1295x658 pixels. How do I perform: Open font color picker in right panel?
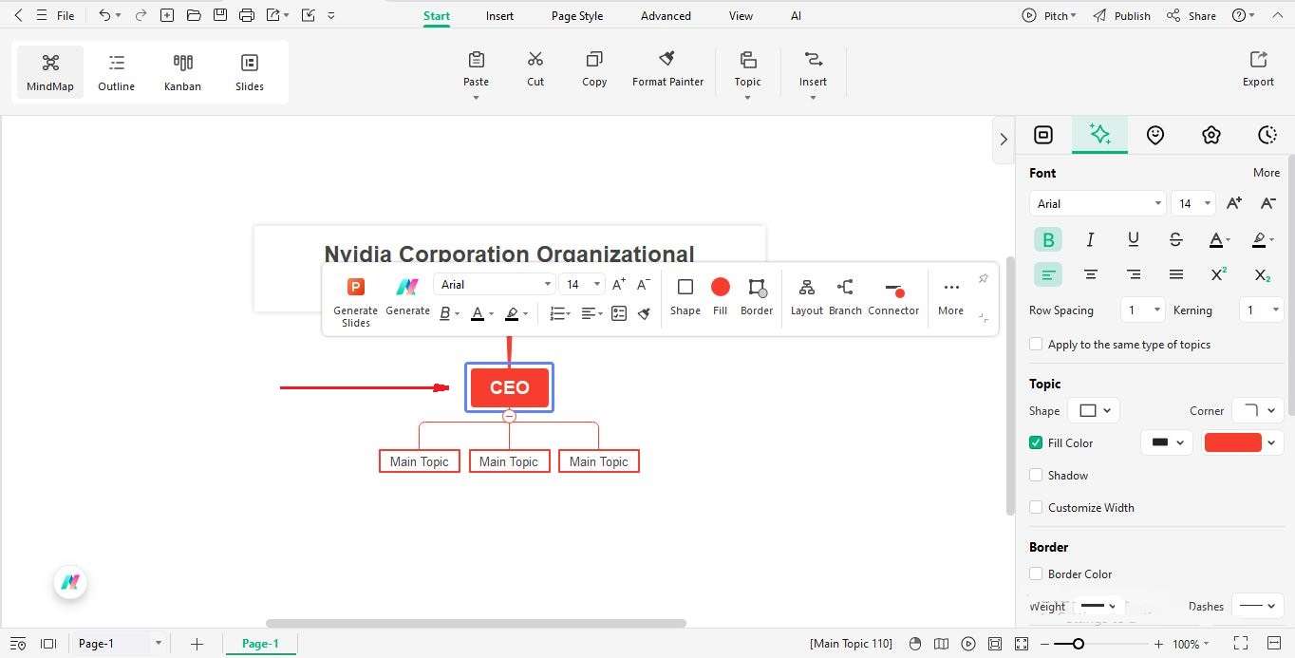[x=1219, y=239]
